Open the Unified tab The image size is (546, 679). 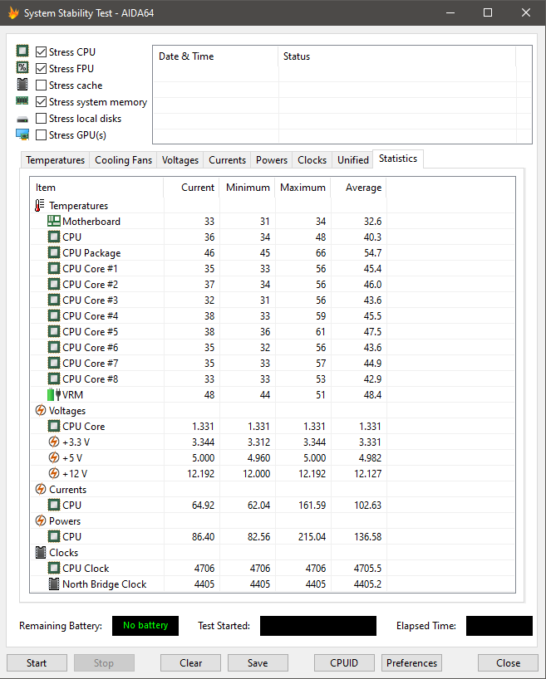[352, 160]
